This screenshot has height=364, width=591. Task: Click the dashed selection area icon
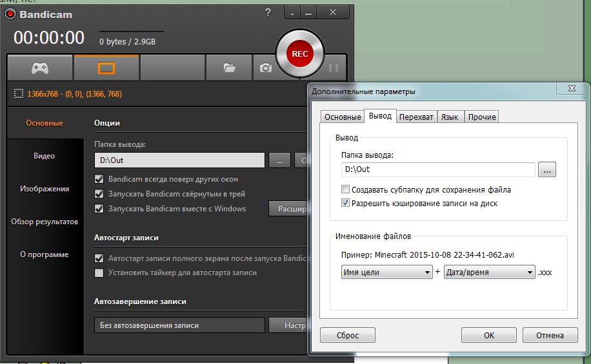click(19, 93)
